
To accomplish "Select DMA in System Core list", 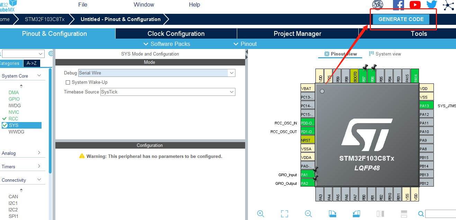I will [x=14, y=92].
